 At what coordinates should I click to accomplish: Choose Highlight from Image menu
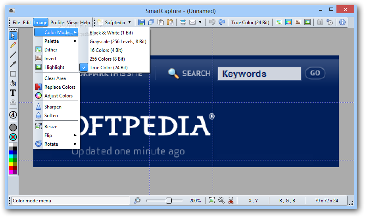pos(56,67)
